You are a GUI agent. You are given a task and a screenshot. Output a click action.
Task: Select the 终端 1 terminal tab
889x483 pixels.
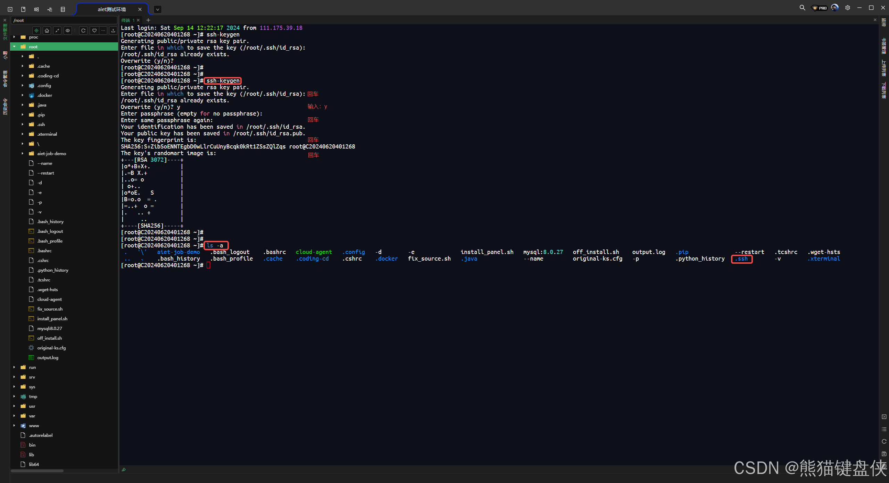tap(127, 20)
